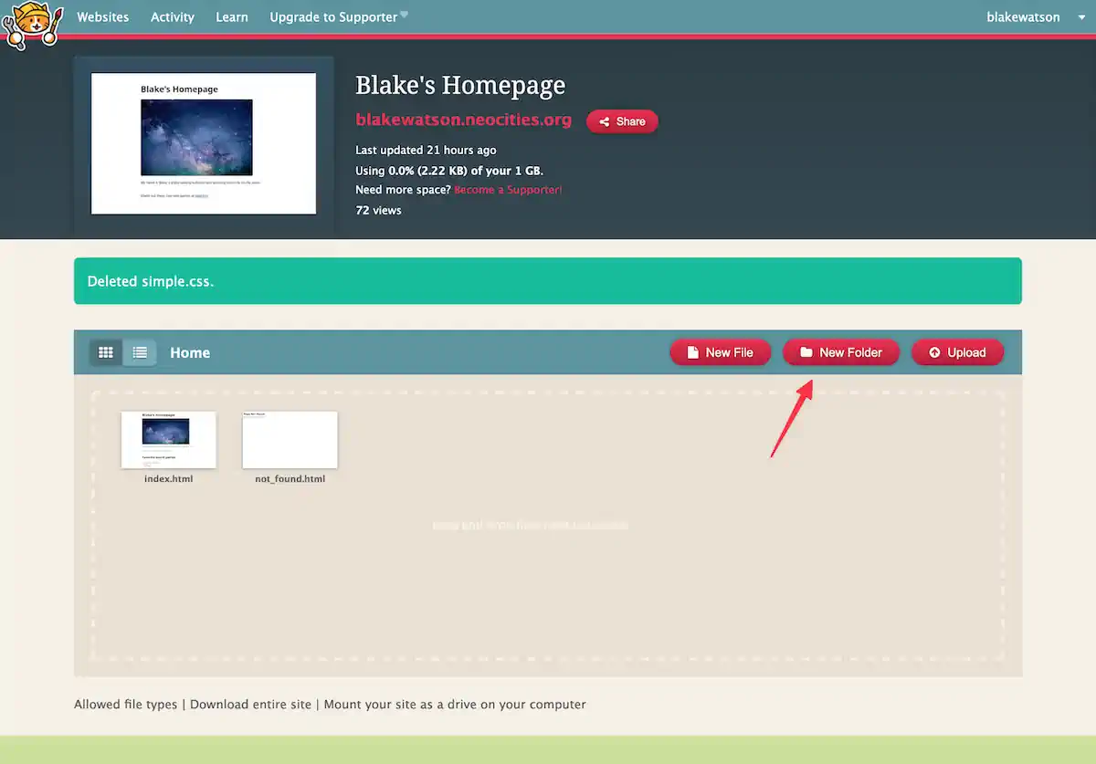The height and width of the screenshot is (764, 1096).
Task: Switch the file manager to grid view
Action: [x=105, y=351]
